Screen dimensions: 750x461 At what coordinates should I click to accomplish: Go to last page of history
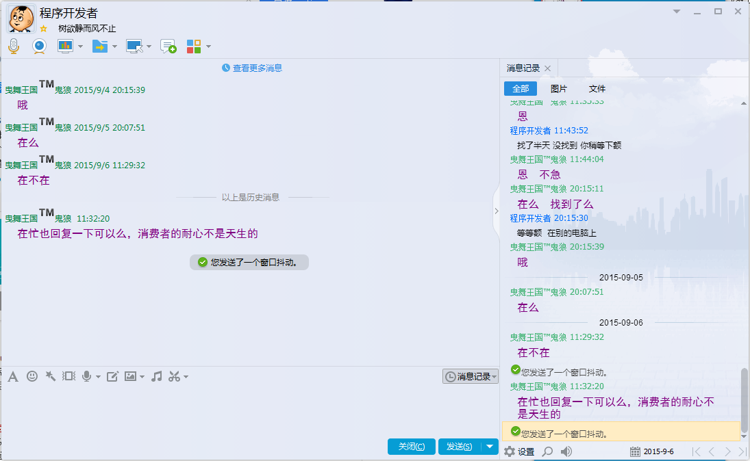[x=742, y=451]
